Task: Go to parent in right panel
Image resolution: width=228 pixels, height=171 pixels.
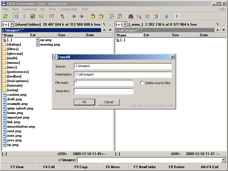Action: point(223,25)
